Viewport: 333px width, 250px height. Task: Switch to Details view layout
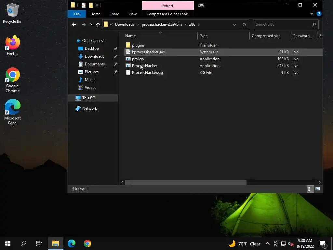[x=310, y=189]
